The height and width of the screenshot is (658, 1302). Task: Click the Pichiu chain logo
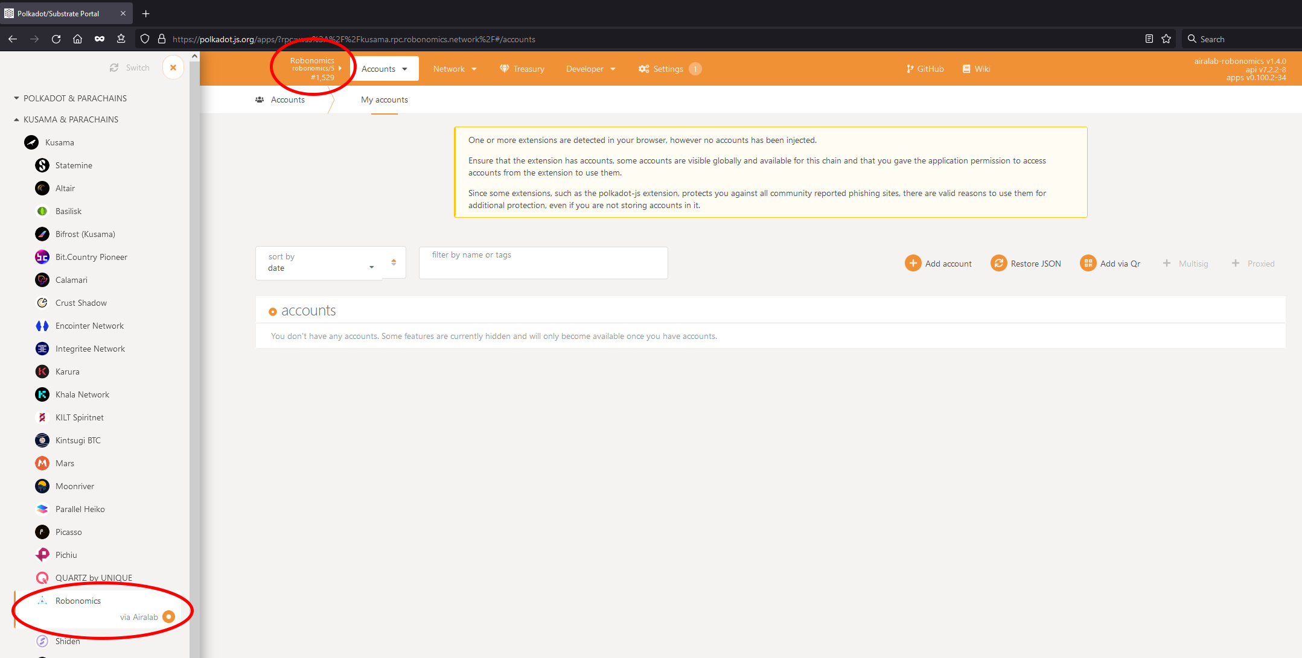(x=42, y=555)
